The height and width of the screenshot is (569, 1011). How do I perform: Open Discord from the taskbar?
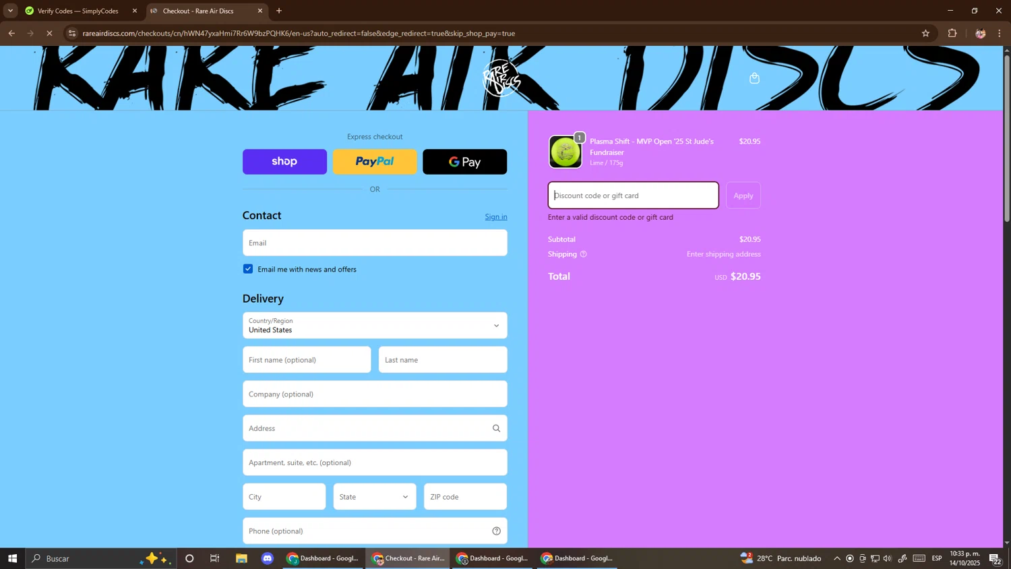tap(268, 558)
